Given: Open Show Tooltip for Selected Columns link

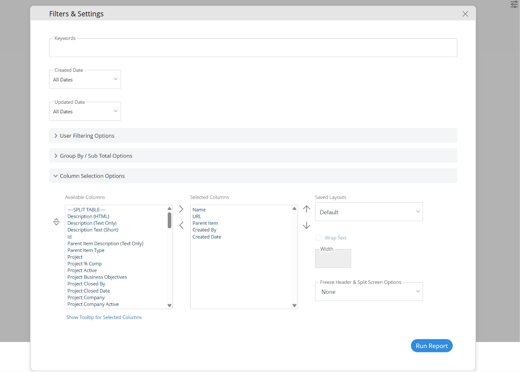Looking at the screenshot, I should (104, 317).
